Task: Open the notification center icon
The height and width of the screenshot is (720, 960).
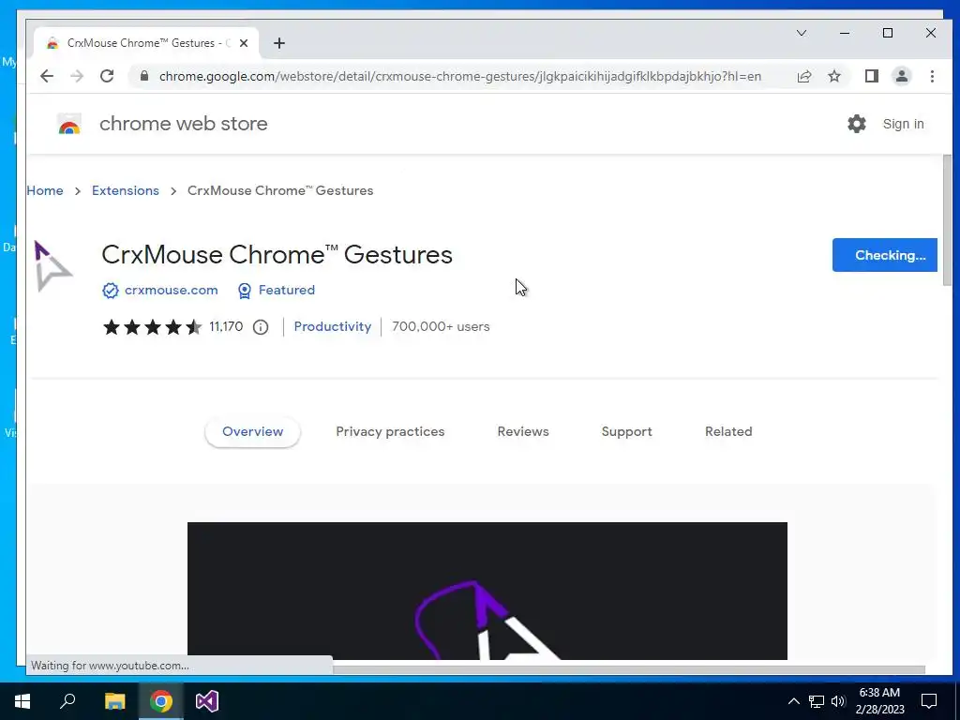Action: (929, 701)
